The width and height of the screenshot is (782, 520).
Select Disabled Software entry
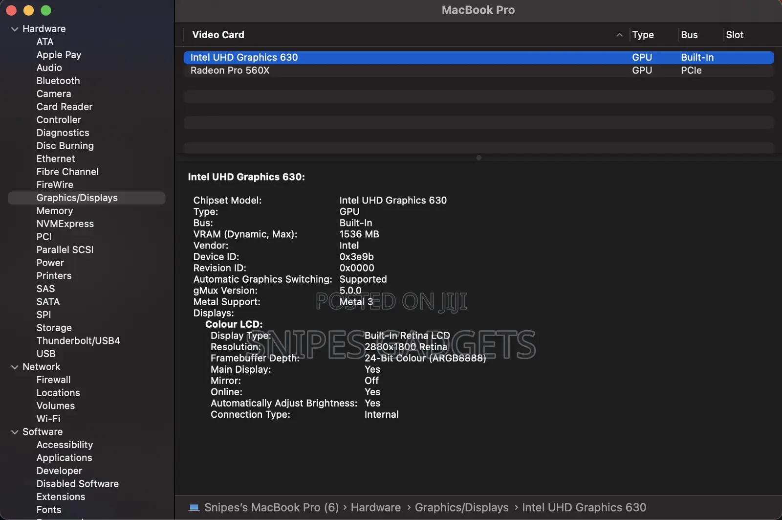(x=78, y=484)
